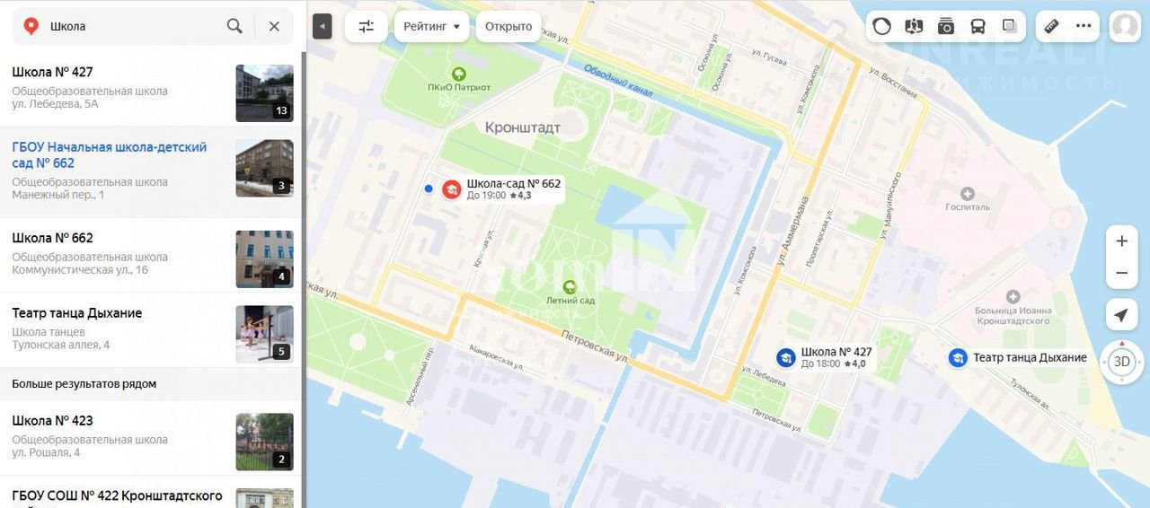Switch the map to 3D tilt

[x=1121, y=362]
